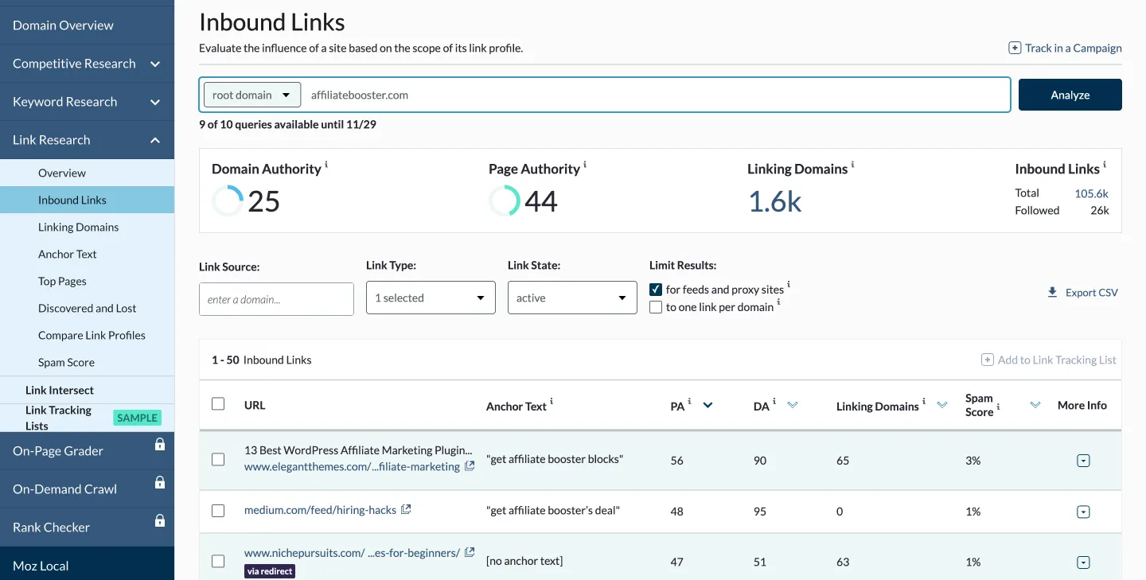Open the Link State 'active' dropdown
This screenshot has width=1146, height=580.
[571, 297]
